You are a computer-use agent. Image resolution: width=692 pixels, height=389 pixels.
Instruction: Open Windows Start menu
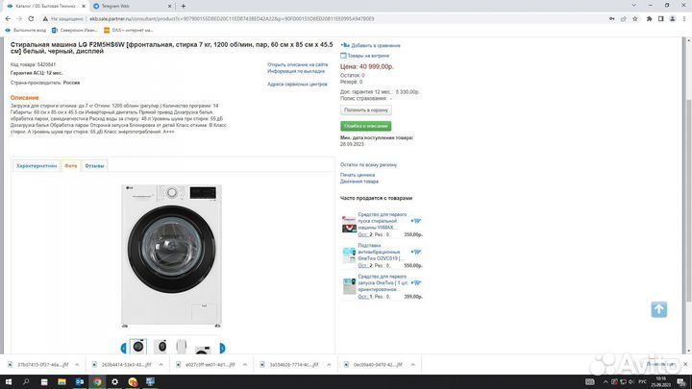[x=9, y=382]
